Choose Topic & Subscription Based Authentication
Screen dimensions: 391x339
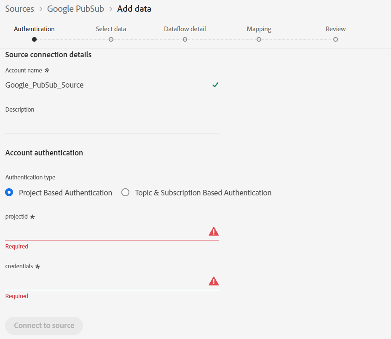pyautogui.click(x=125, y=192)
